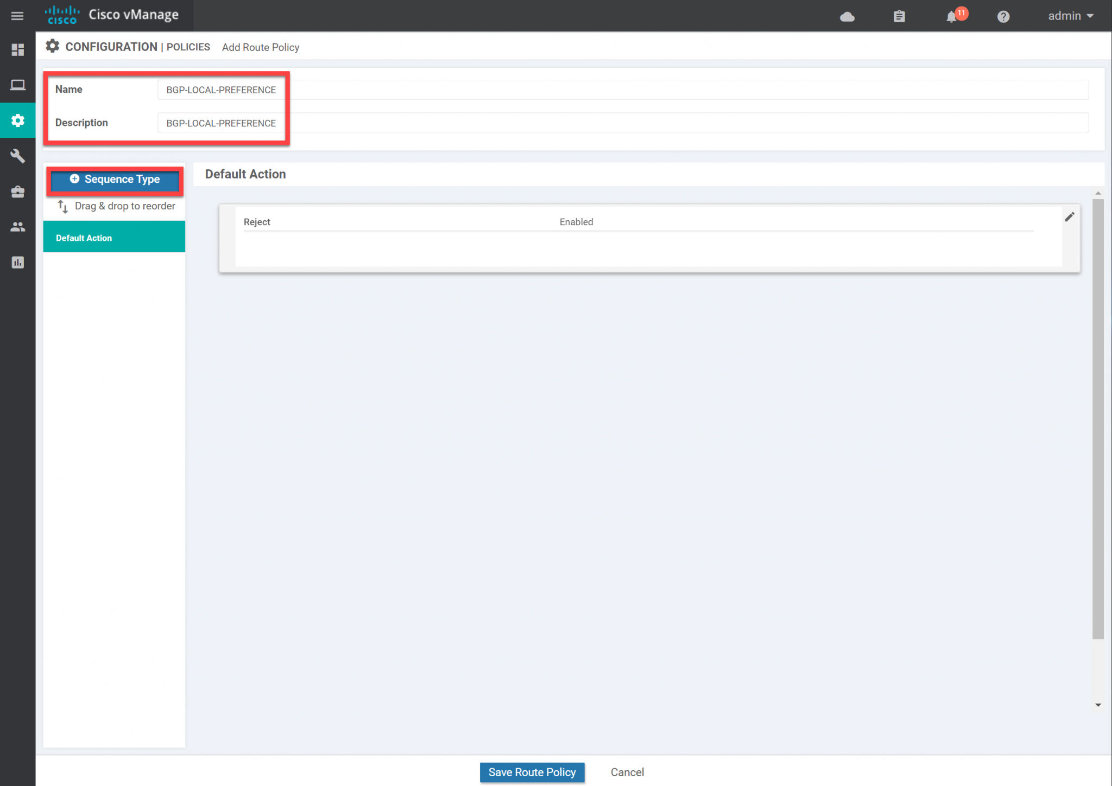Open the Administration people sidebar icon
Viewport: 1112px width, 786px height.
[17, 227]
